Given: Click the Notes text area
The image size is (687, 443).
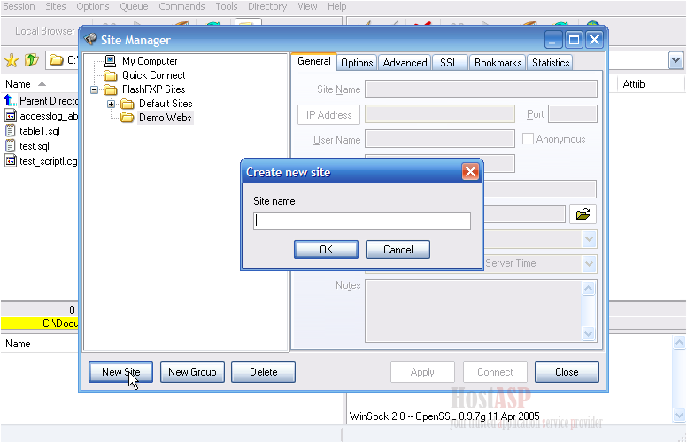Looking at the screenshot, I should pyautogui.click(x=473, y=311).
